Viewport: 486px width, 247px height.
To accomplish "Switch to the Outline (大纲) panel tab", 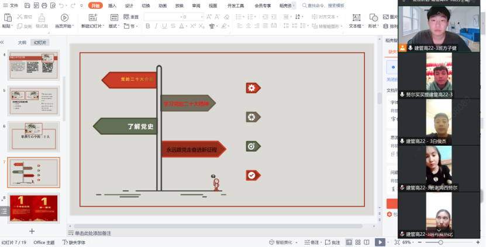I will point(22,43).
